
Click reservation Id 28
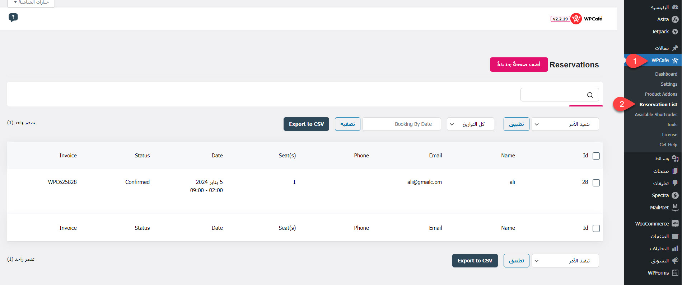[585, 182]
